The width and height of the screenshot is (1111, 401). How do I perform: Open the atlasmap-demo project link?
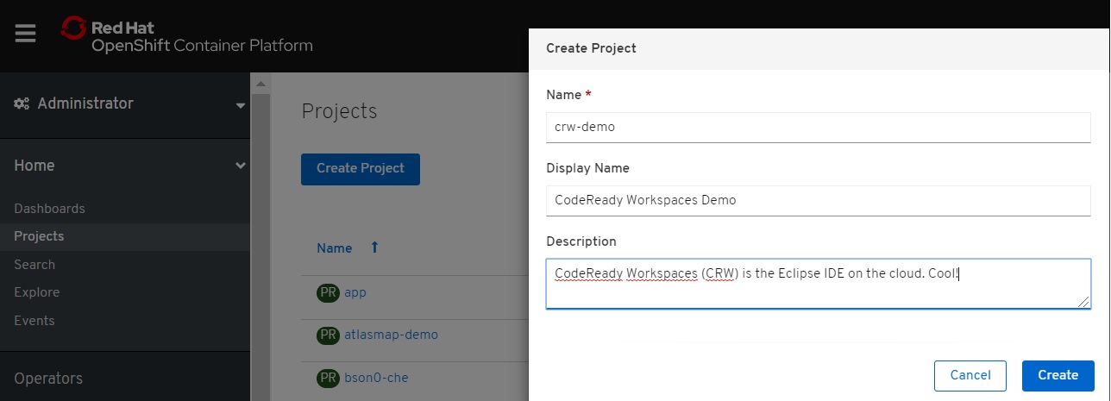point(391,335)
